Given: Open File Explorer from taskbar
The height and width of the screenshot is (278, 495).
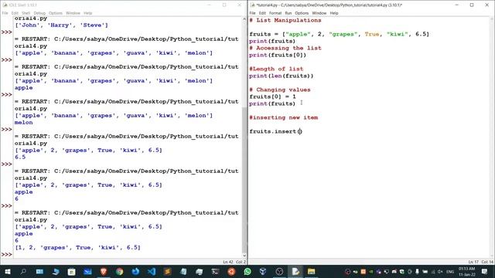Looking at the screenshot, I should click(x=311, y=271).
